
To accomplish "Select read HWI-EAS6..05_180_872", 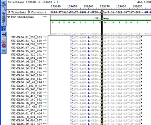I will pyautogui.click(x=26, y=100).
